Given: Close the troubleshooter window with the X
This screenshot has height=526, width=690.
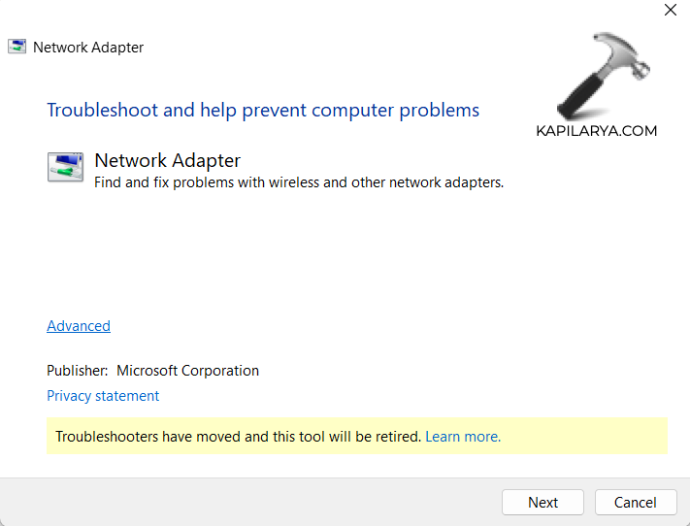Looking at the screenshot, I should [670, 11].
